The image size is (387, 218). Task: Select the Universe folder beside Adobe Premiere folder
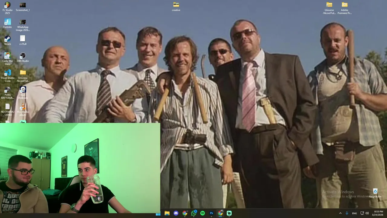pos(329,8)
